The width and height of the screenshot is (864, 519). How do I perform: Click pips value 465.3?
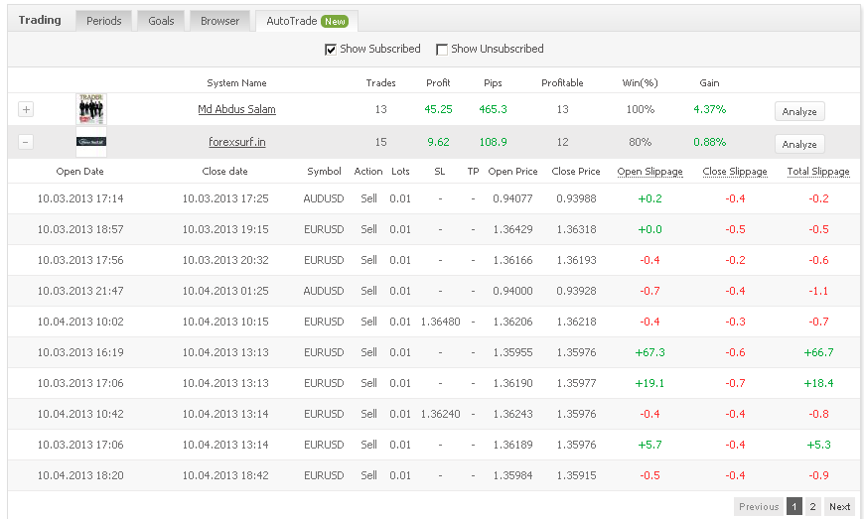coord(493,109)
